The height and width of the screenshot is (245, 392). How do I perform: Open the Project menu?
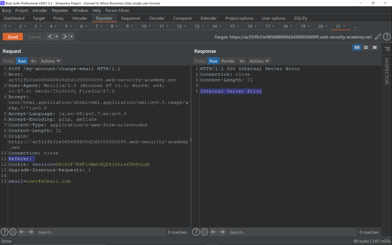(x=22, y=10)
